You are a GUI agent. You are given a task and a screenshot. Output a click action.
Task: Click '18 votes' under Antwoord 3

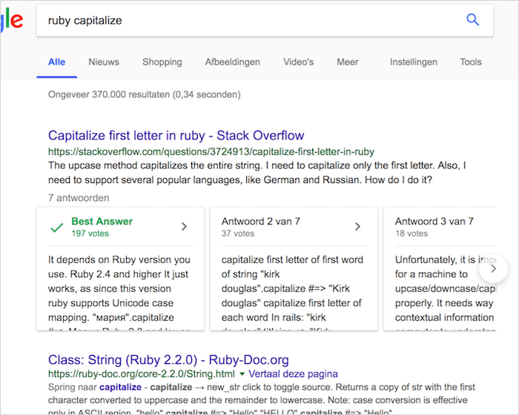coord(411,233)
